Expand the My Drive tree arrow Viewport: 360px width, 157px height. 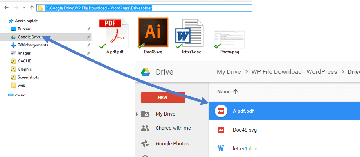pyautogui.click(x=137, y=114)
